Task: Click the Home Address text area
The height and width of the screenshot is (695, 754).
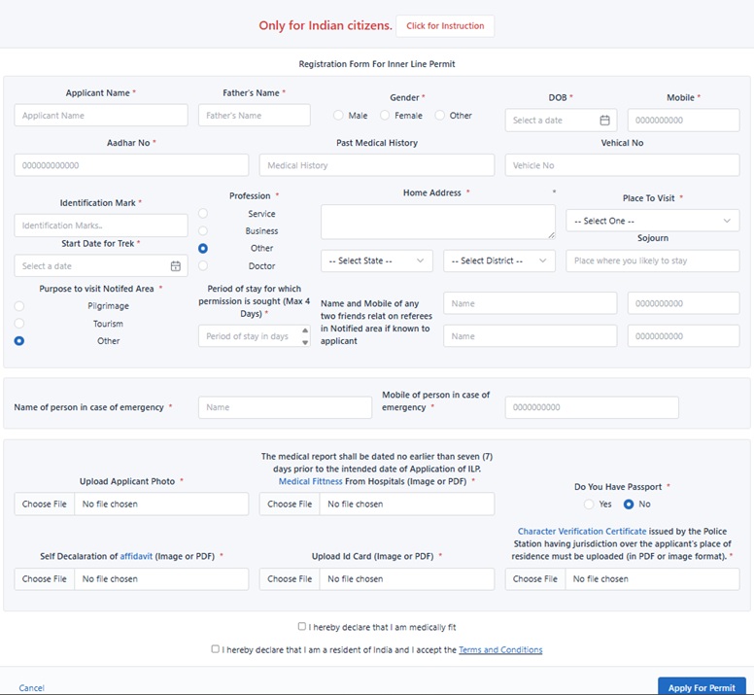Action: pos(437,222)
